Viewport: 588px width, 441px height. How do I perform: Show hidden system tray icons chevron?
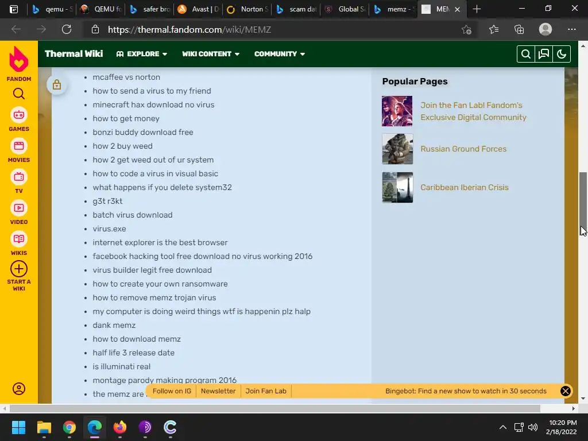(x=503, y=427)
